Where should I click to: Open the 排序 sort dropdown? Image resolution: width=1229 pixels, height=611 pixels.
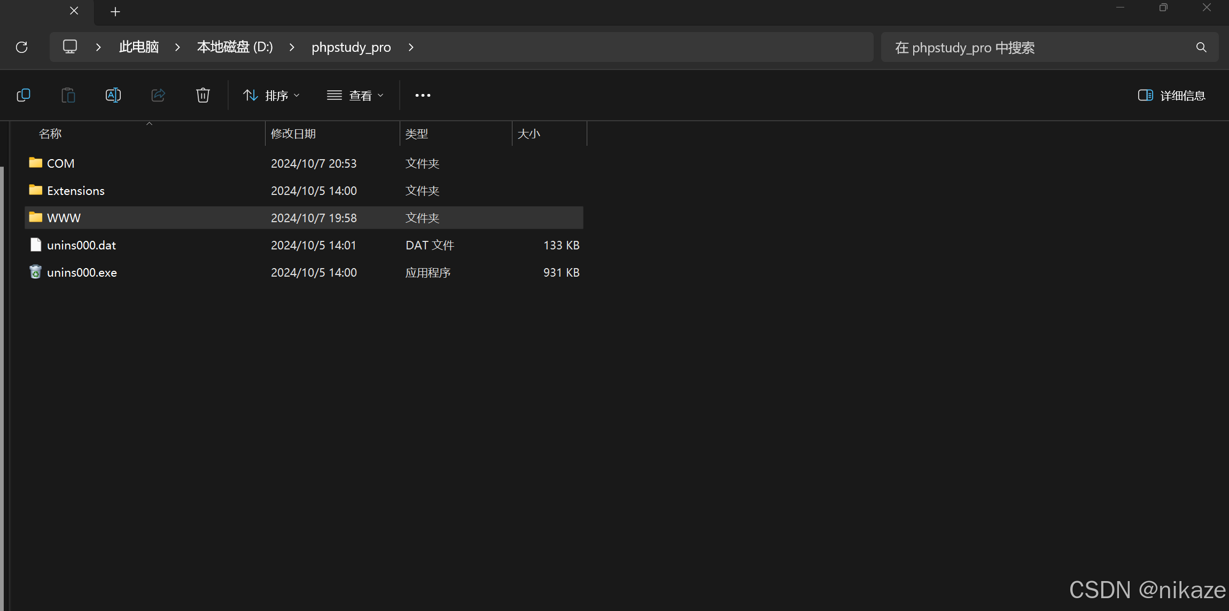click(271, 95)
